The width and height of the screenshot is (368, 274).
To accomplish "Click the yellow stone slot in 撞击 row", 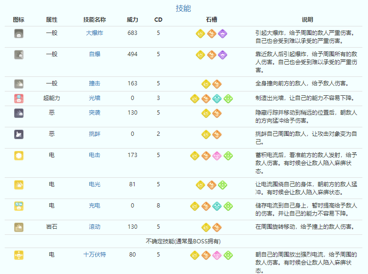I will (x=206, y=84).
